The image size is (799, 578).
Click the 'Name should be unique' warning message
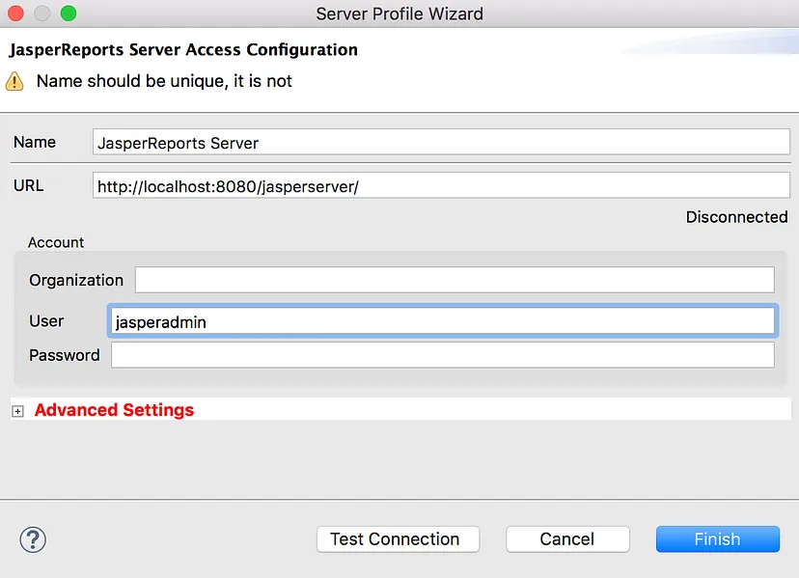click(164, 81)
